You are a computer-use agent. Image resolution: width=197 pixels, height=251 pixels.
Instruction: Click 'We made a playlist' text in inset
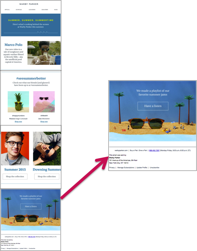pyautogui.click(x=153, y=92)
